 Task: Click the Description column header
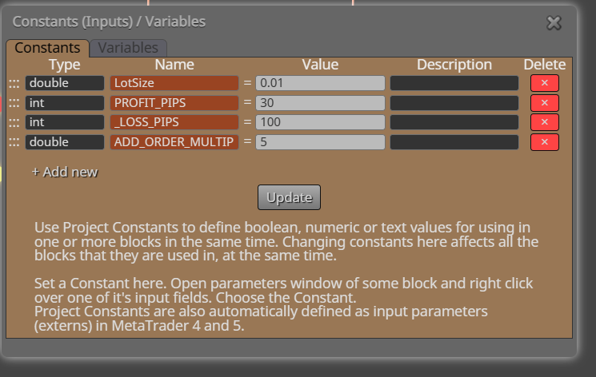tap(454, 65)
